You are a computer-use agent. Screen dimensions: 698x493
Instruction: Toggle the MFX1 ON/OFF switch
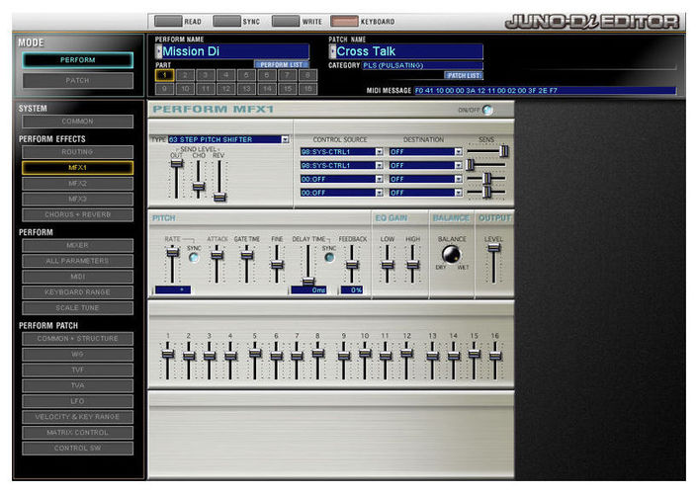pyautogui.click(x=487, y=110)
